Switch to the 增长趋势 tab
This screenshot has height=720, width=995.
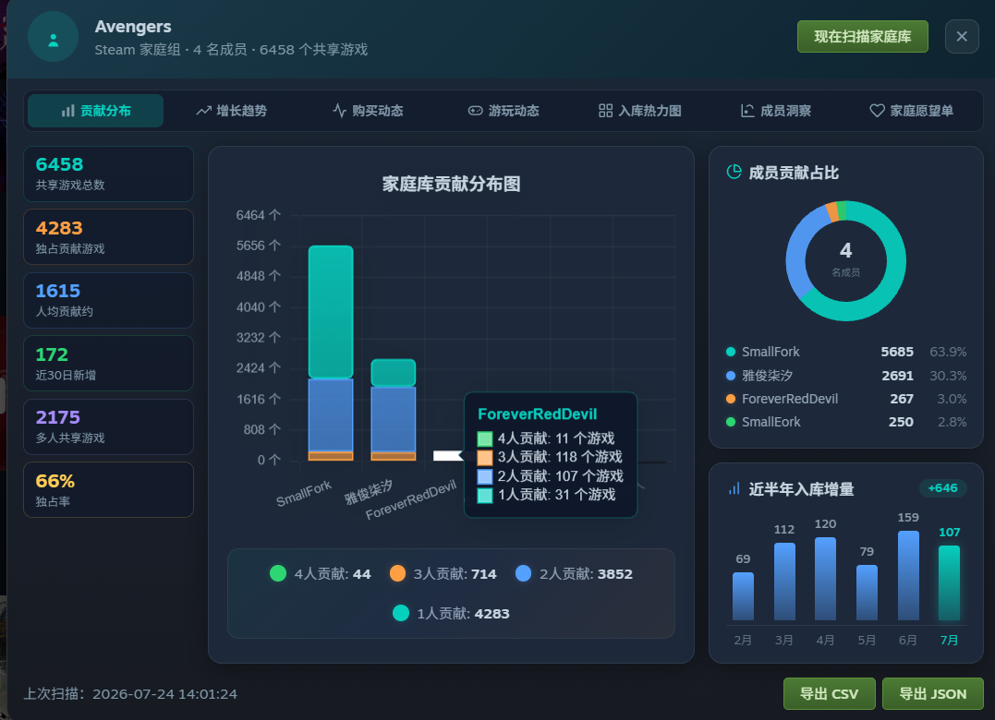(x=232, y=111)
